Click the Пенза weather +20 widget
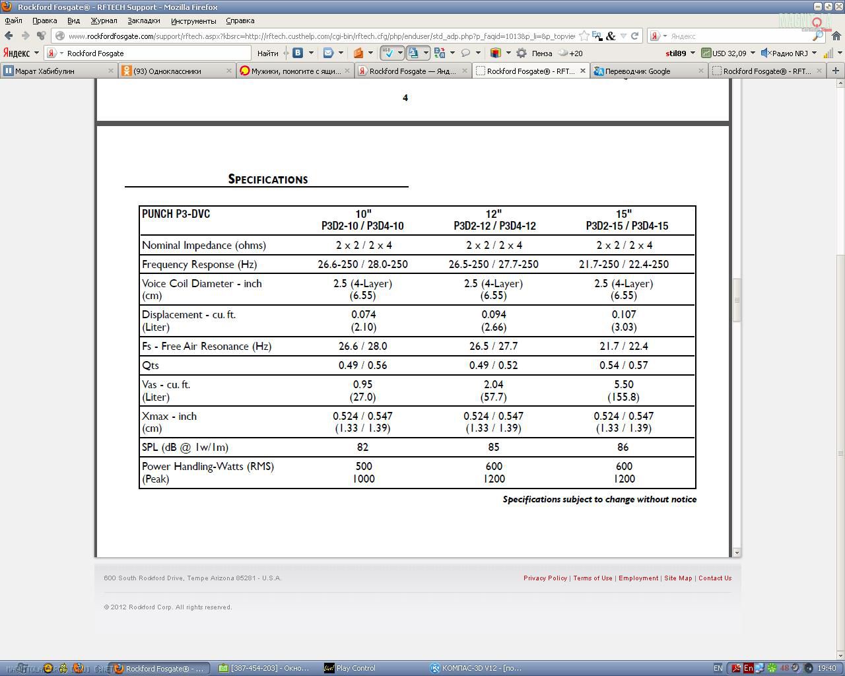Viewport: 845px width, 676px height. point(557,53)
